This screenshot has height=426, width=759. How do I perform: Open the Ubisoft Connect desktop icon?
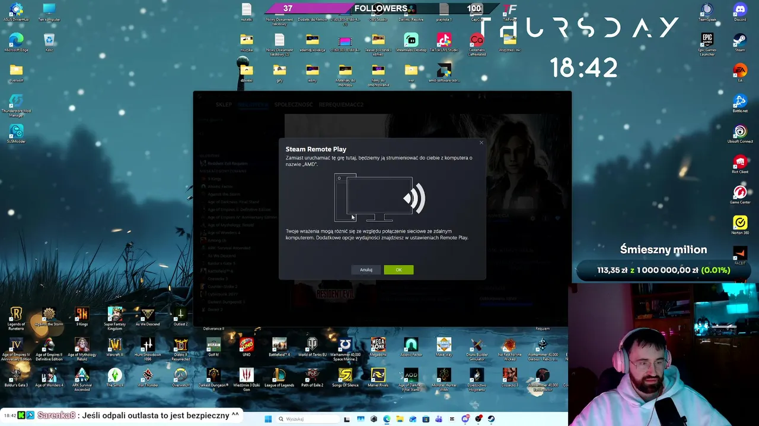(x=740, y=134)
